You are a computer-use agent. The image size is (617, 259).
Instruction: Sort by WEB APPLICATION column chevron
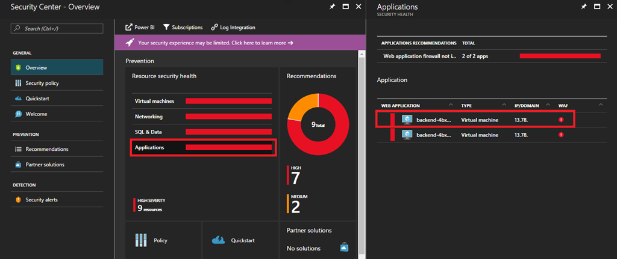(x=451, y=105)
